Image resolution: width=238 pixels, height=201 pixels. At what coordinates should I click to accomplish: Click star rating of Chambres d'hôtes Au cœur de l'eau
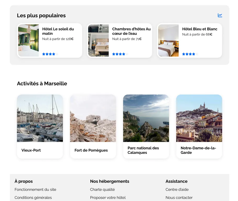coord(120,54)
